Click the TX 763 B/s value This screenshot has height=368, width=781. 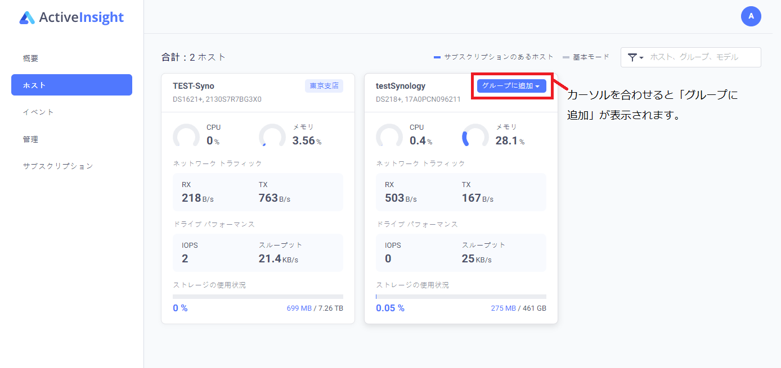(275, 198)
